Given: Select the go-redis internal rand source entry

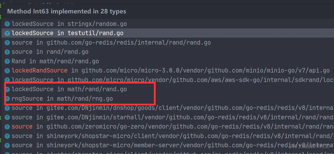Looking at the screenshot, I should [x=100, y=42].
